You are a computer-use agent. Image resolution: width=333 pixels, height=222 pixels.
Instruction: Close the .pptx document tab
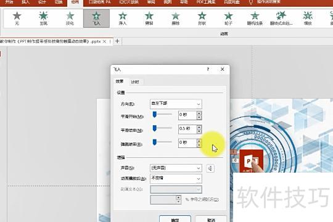(104, 41)
